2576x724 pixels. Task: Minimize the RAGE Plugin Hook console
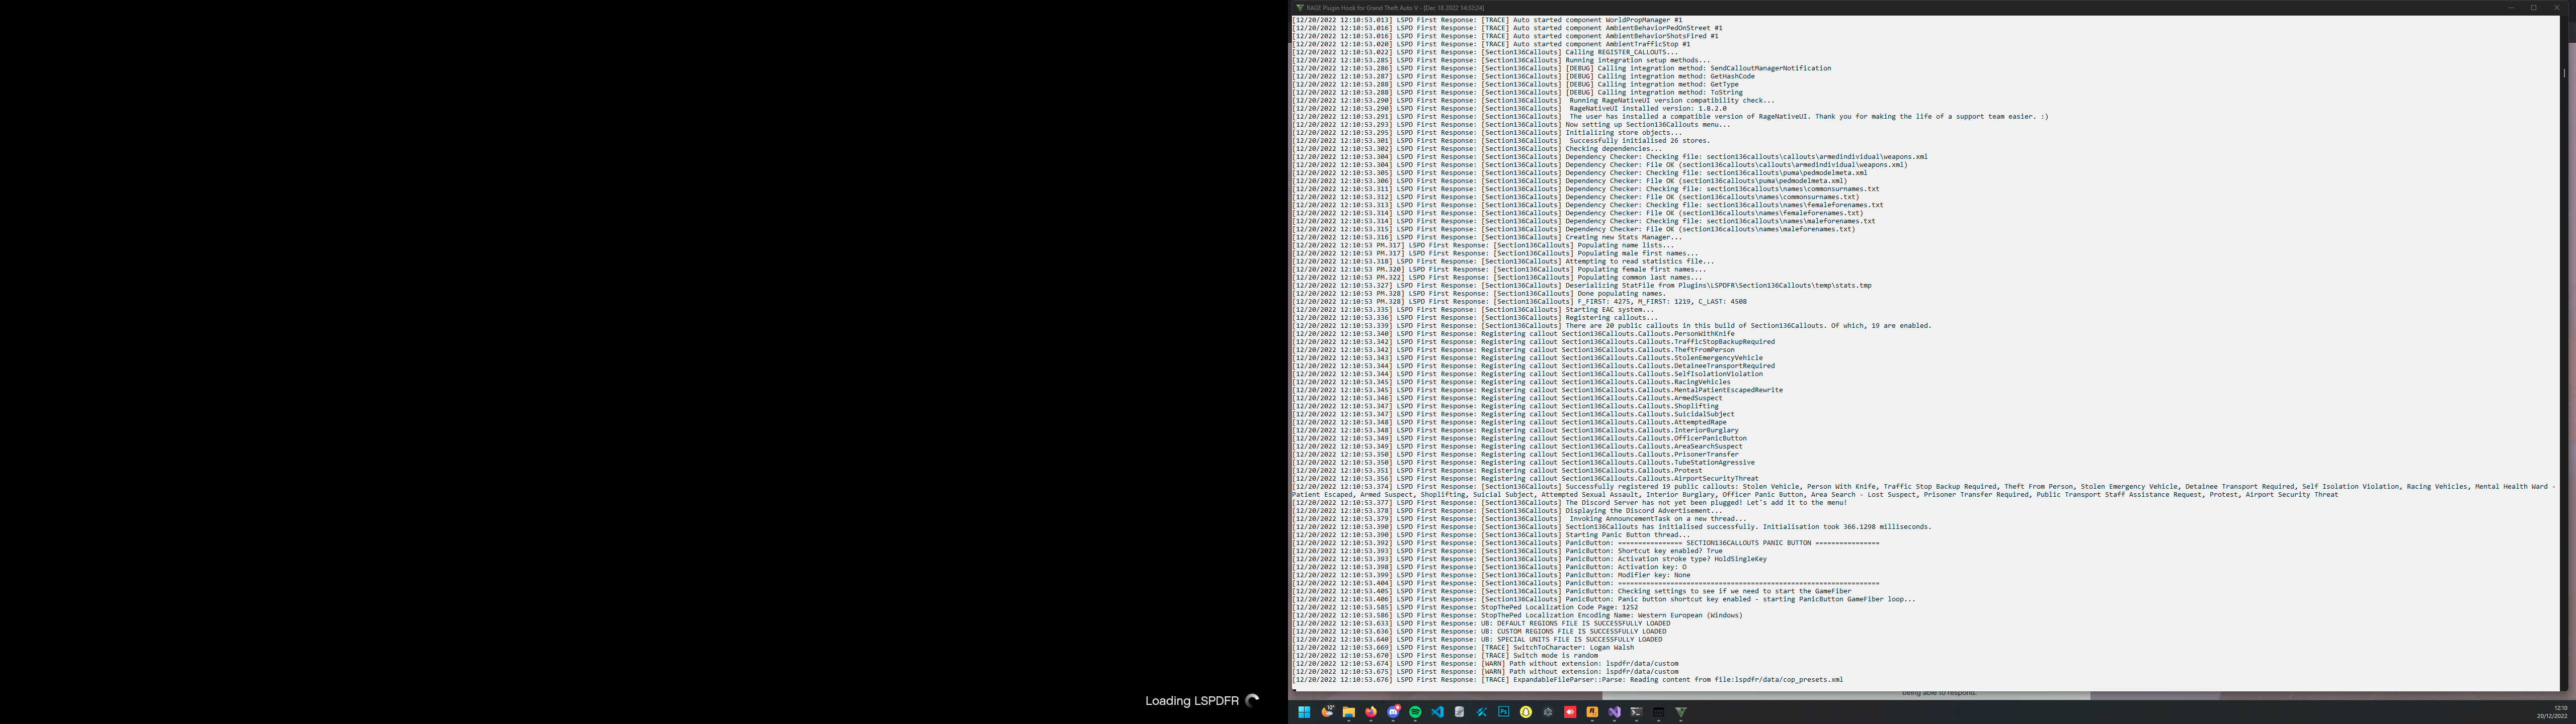[2510, 7]
